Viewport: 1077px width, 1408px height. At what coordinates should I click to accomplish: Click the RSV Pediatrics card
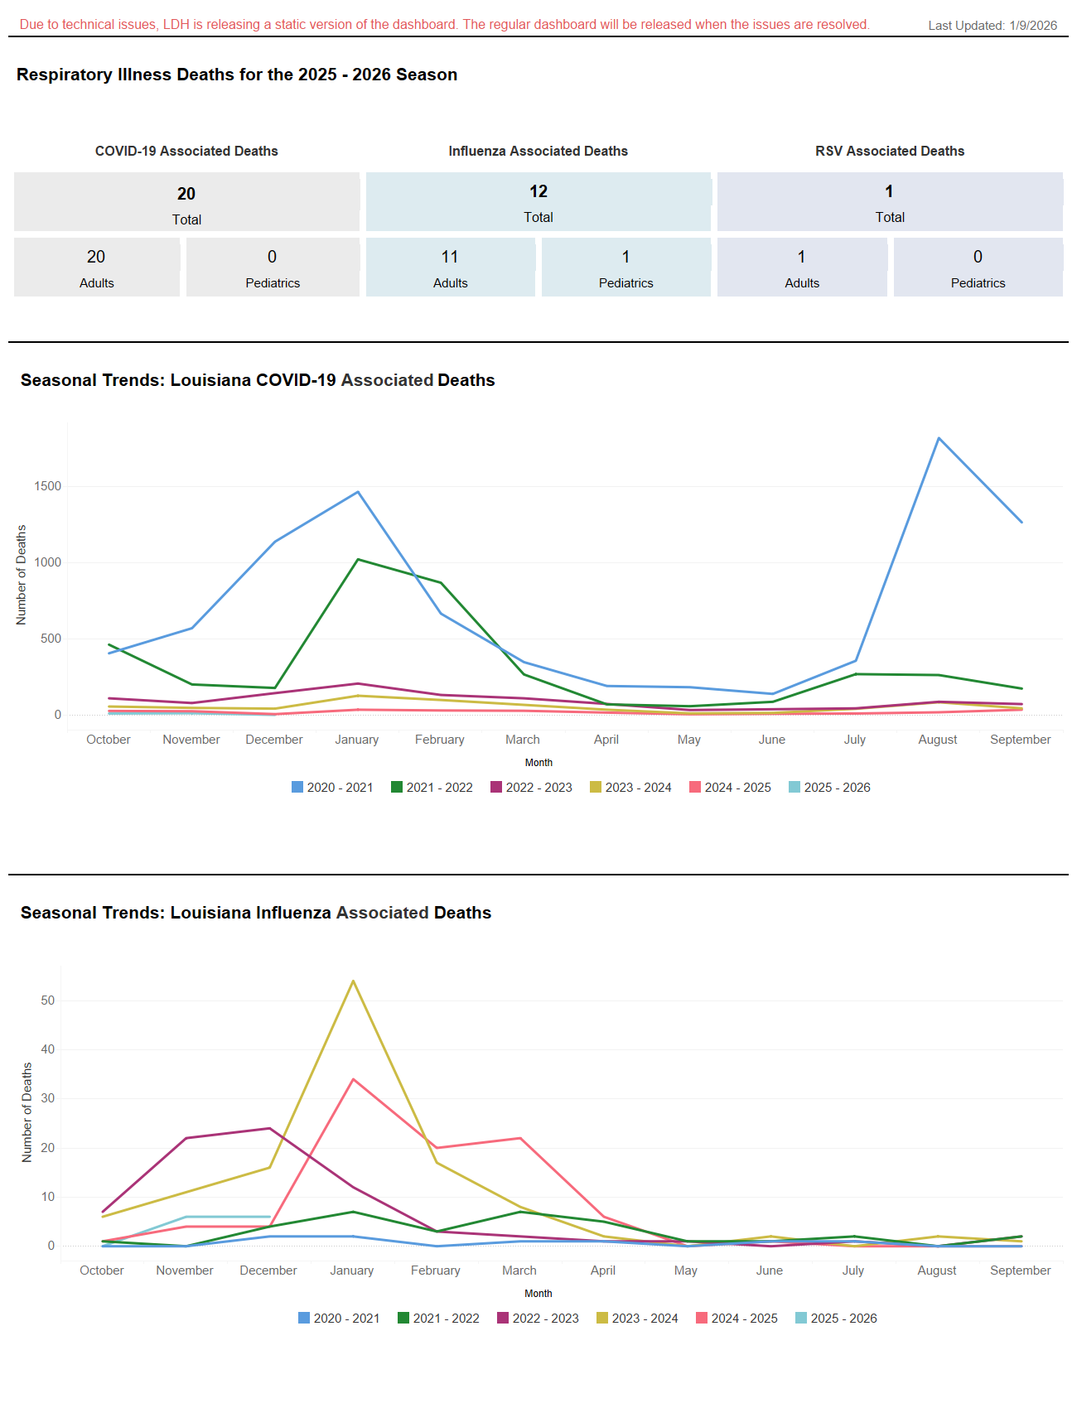tap(978, 268)
